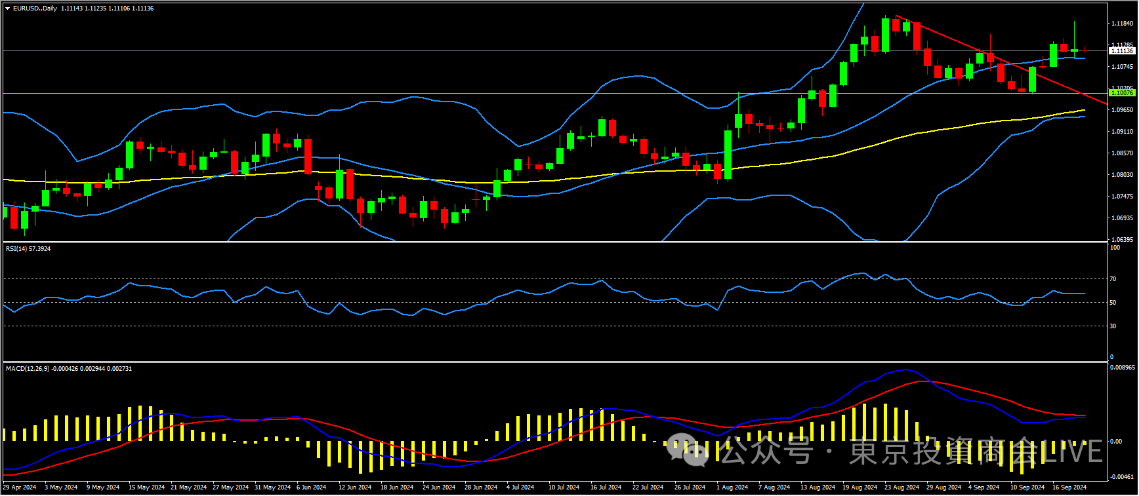Viewport: 1139px width, 496px height.
Task: Click the 22 Jul 2024 date label
Action: (x=648, y=487)
